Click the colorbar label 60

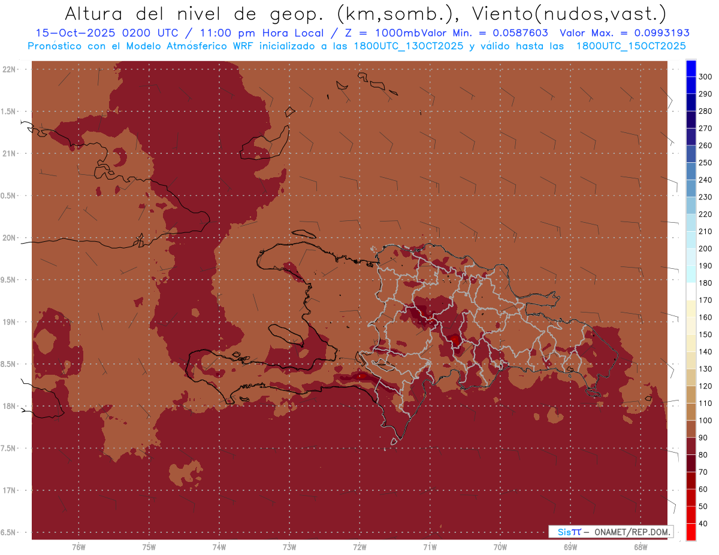click(x=703, y=489)
